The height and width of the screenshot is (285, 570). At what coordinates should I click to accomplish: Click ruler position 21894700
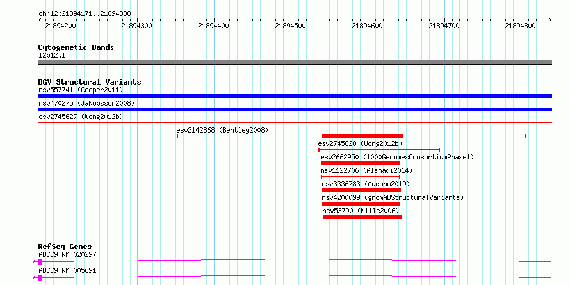point(444,26)
